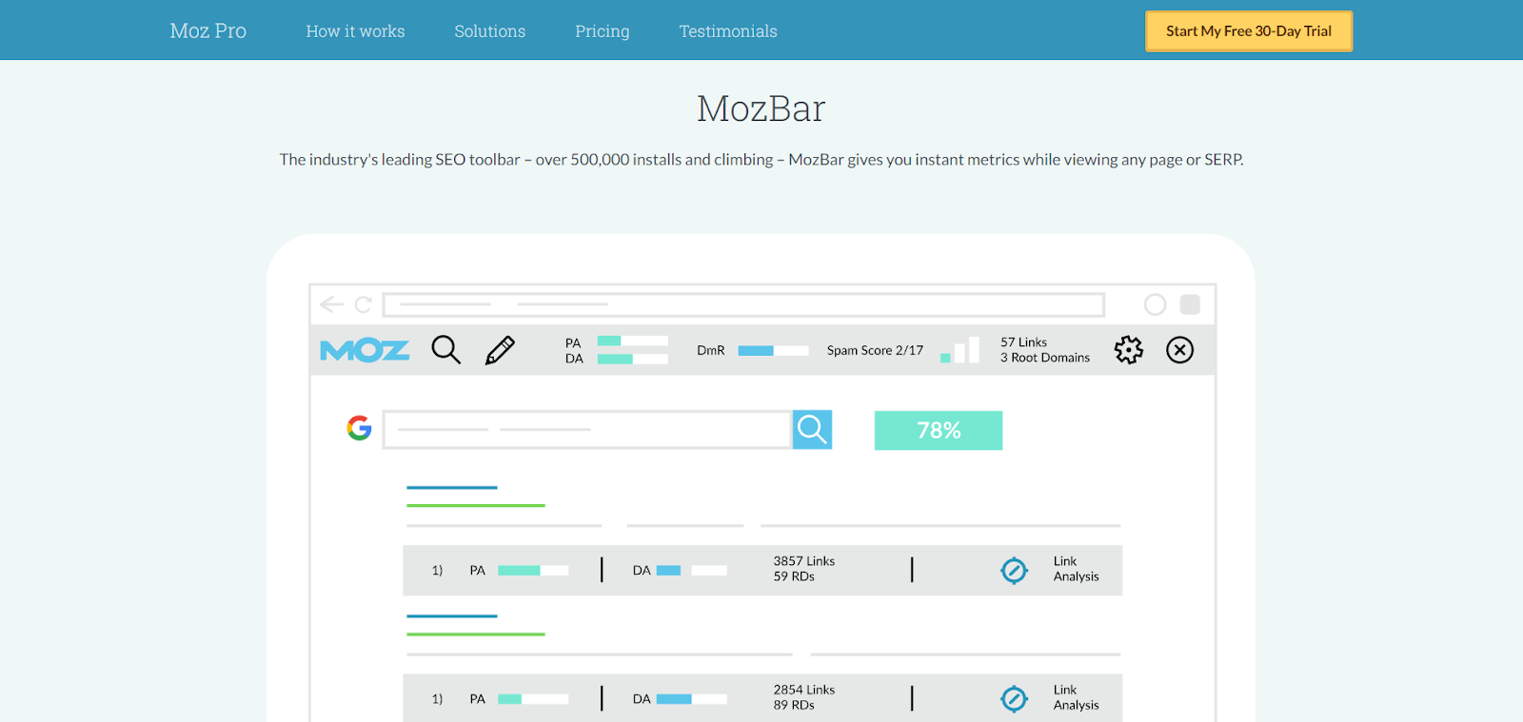Open the Solutions nav item
1523x722 pixels.
tap(490, 31)
